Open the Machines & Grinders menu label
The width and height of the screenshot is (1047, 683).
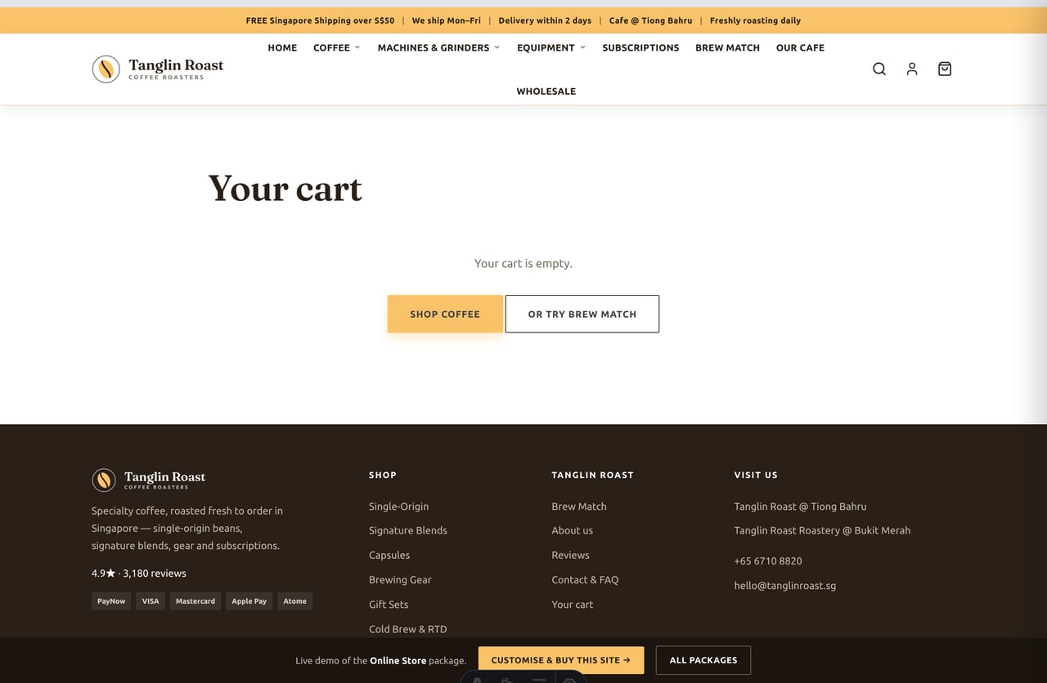click(x=434, y=47)
